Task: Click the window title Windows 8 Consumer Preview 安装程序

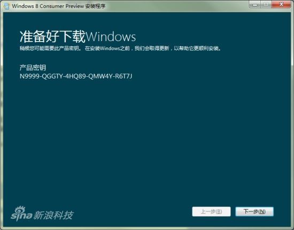Action: (x=59, y=6)
